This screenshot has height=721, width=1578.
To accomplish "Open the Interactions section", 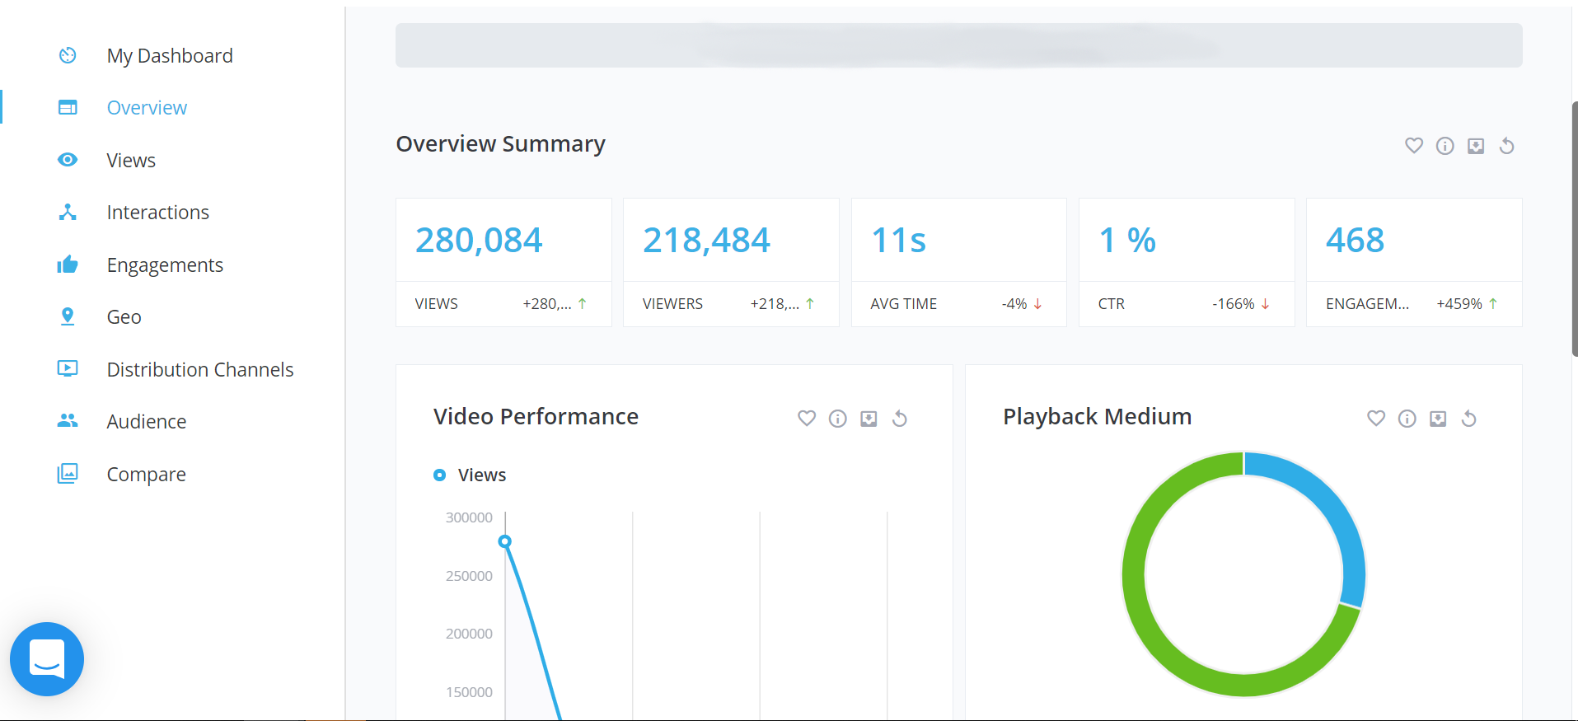I will pos(158,213).
